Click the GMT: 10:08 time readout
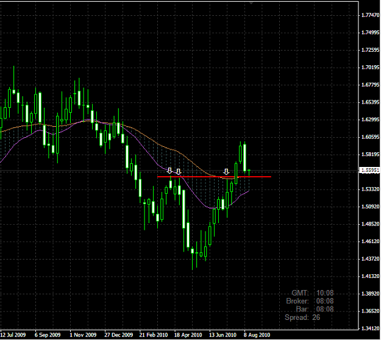The image size is (381, 340). 313,293
